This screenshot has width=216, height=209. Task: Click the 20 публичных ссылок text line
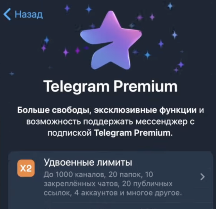point(108,184)
